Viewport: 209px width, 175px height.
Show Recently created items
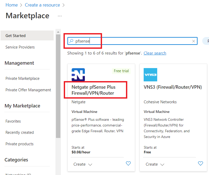coord(20,132)
